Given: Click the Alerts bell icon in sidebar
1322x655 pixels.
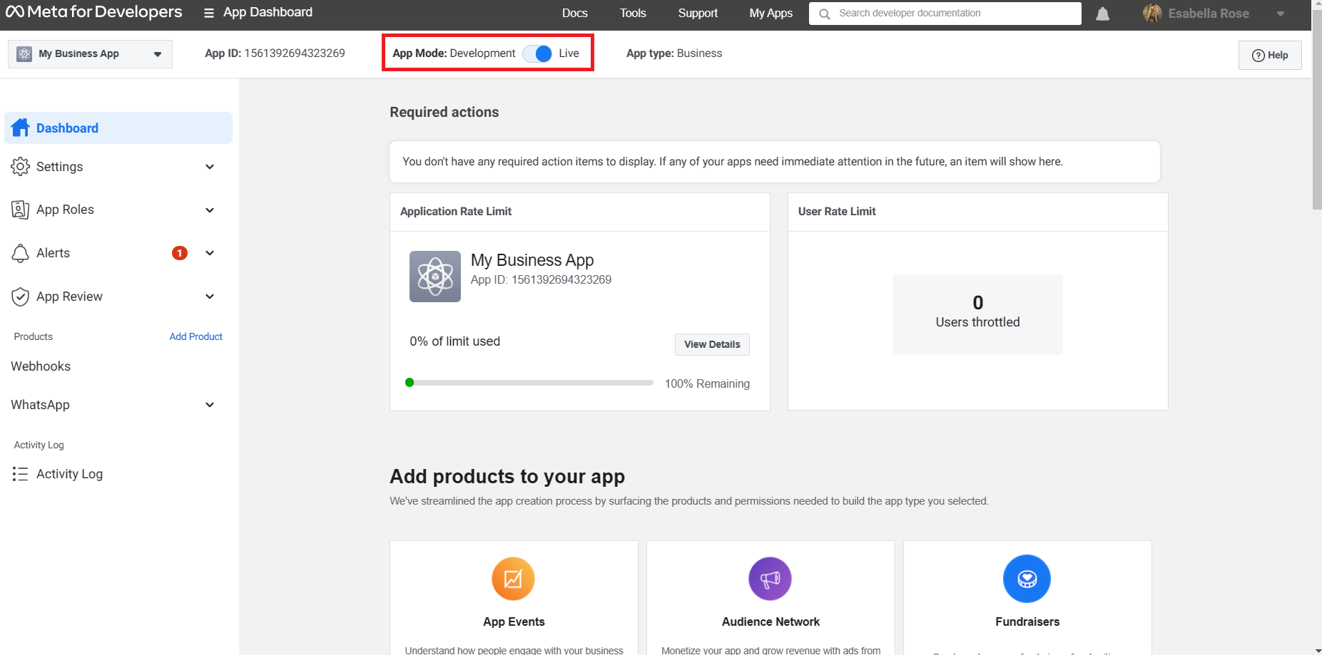Looking at the screenshot, I should [x=21, y=253].
